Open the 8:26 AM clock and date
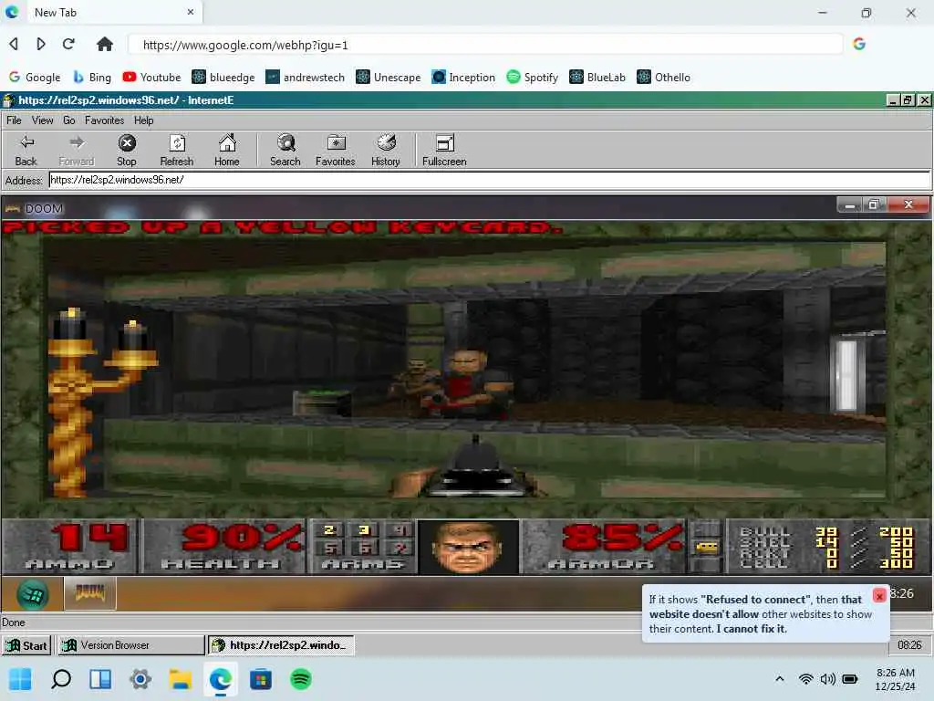This screenshot has width=934, height=701. coord(896,679)
